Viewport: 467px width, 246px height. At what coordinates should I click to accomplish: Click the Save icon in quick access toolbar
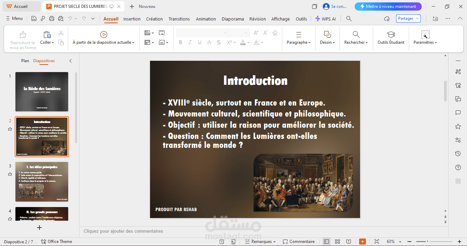point(34,18)
